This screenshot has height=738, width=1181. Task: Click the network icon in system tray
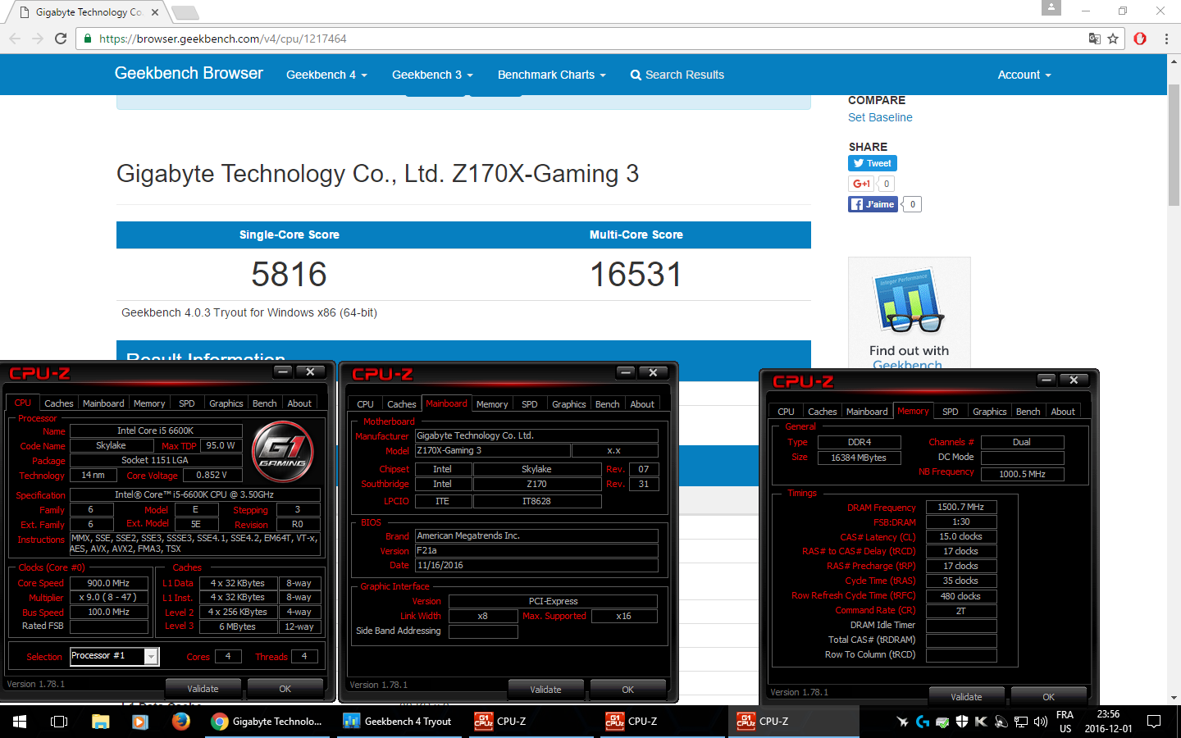(x=1021, y=722)
